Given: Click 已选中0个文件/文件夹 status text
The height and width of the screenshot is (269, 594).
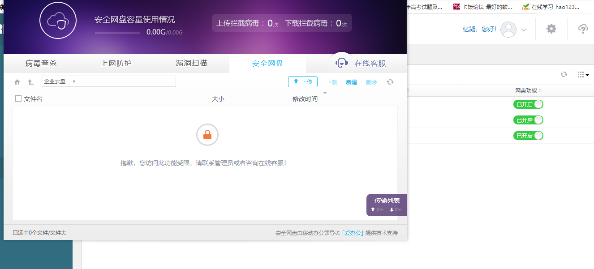Looking at the screenshot, I should [39, 233].
